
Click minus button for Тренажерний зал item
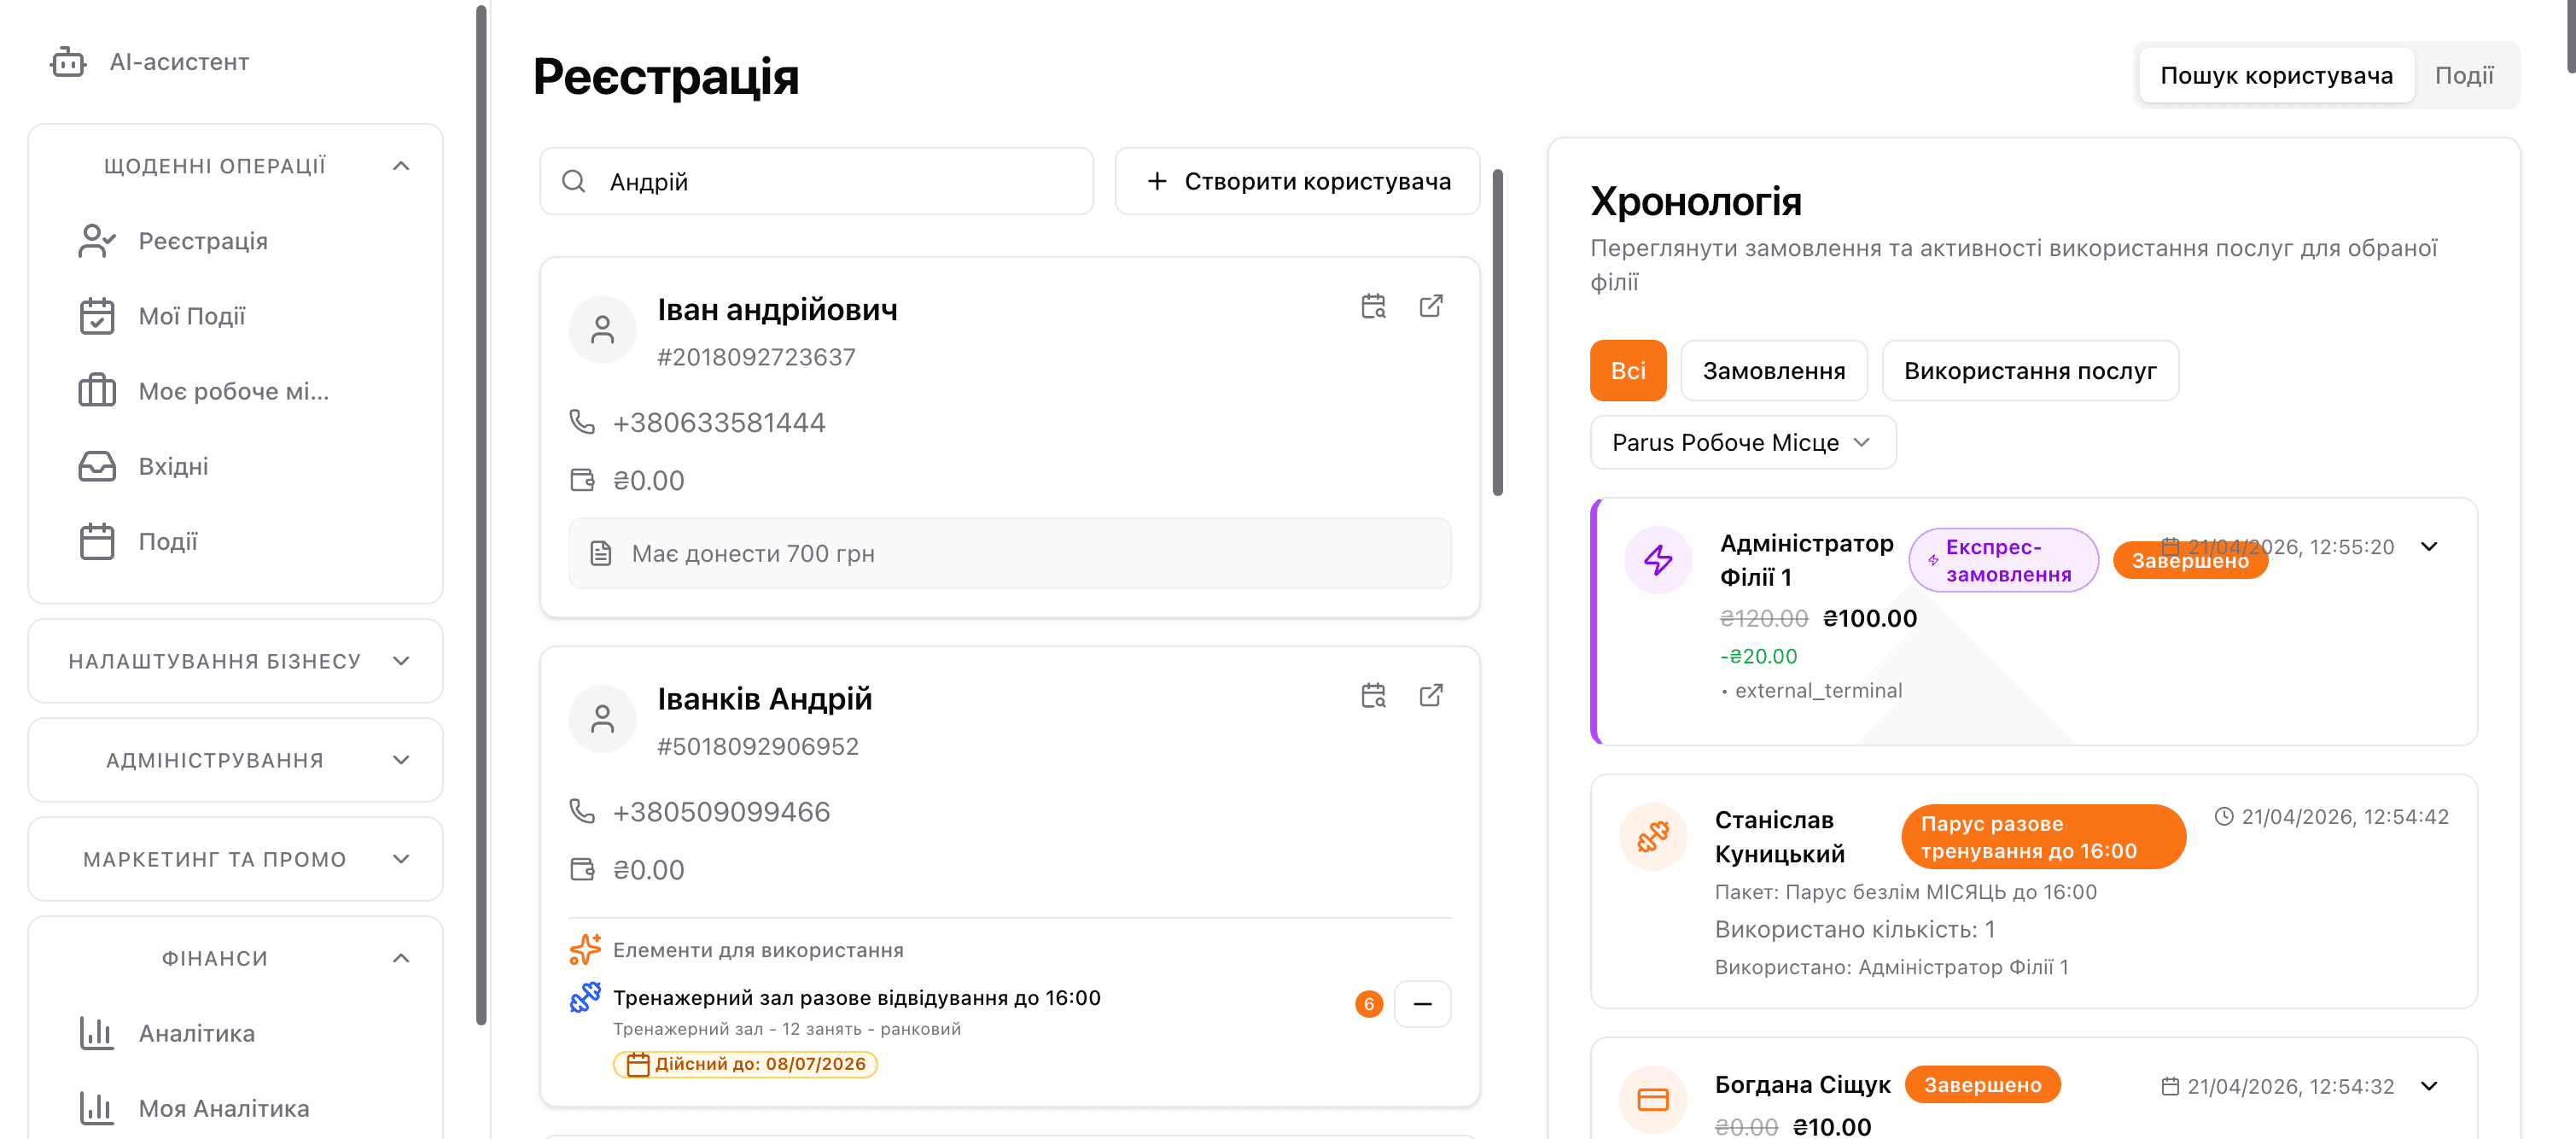tap(1422, 1003)
